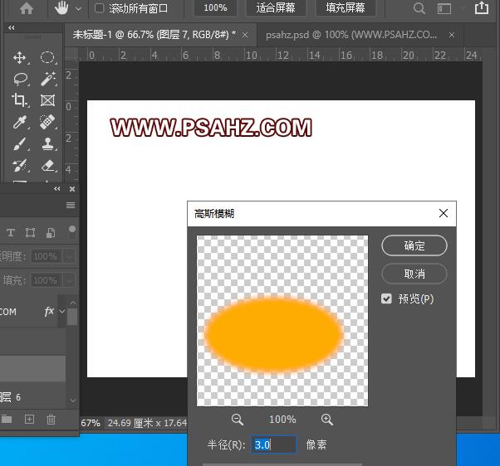500x466 pixels.
Task: Click the delete layer trash icon
Action: tap(51, 420)
